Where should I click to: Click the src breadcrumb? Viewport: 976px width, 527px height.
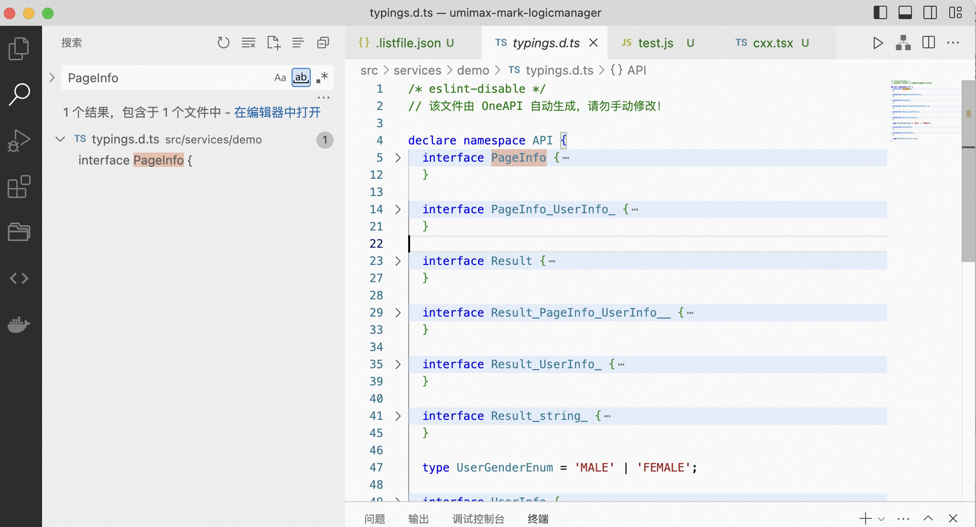click(369, 70)
